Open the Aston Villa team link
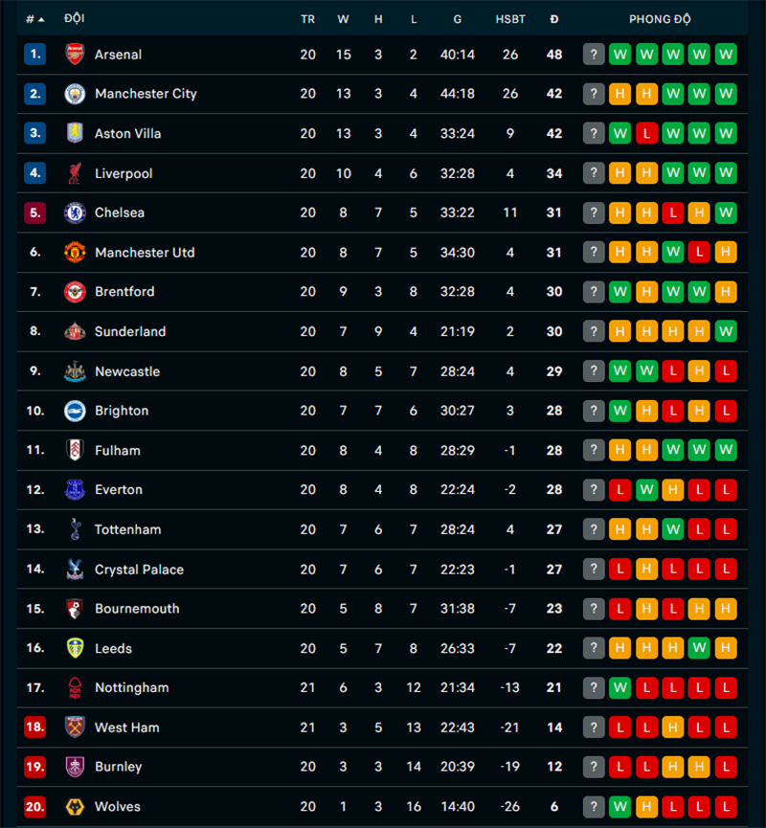The height and width of the screenshot is (828, 766). point(127,134)
